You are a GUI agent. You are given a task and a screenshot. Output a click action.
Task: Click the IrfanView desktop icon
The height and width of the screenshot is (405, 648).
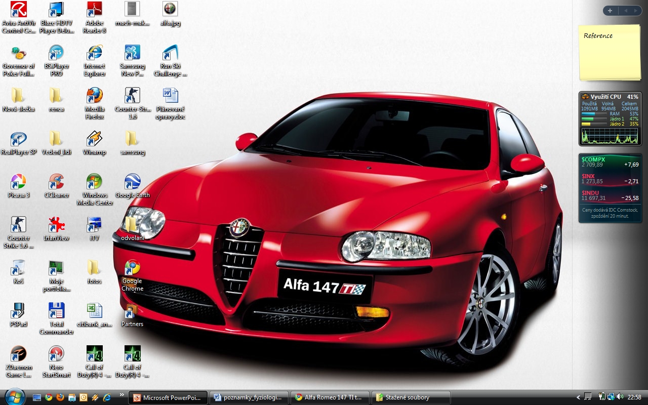tap(56, 225)
